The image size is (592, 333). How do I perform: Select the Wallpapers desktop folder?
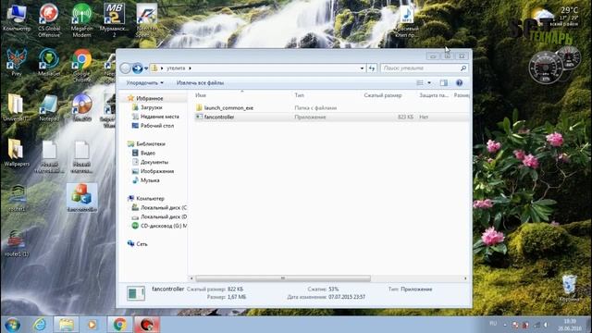[x=17, y=153]
